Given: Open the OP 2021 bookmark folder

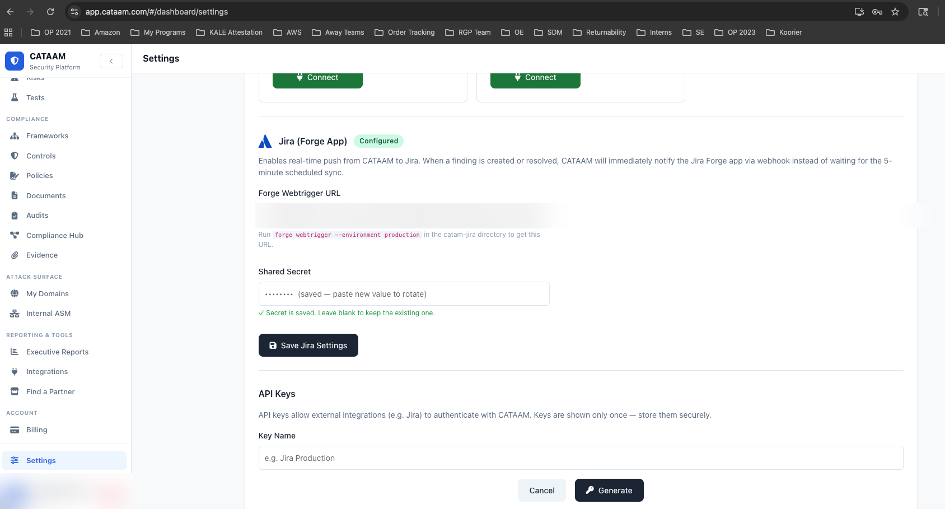Looking at the screenshot, I should pos(51,32).
